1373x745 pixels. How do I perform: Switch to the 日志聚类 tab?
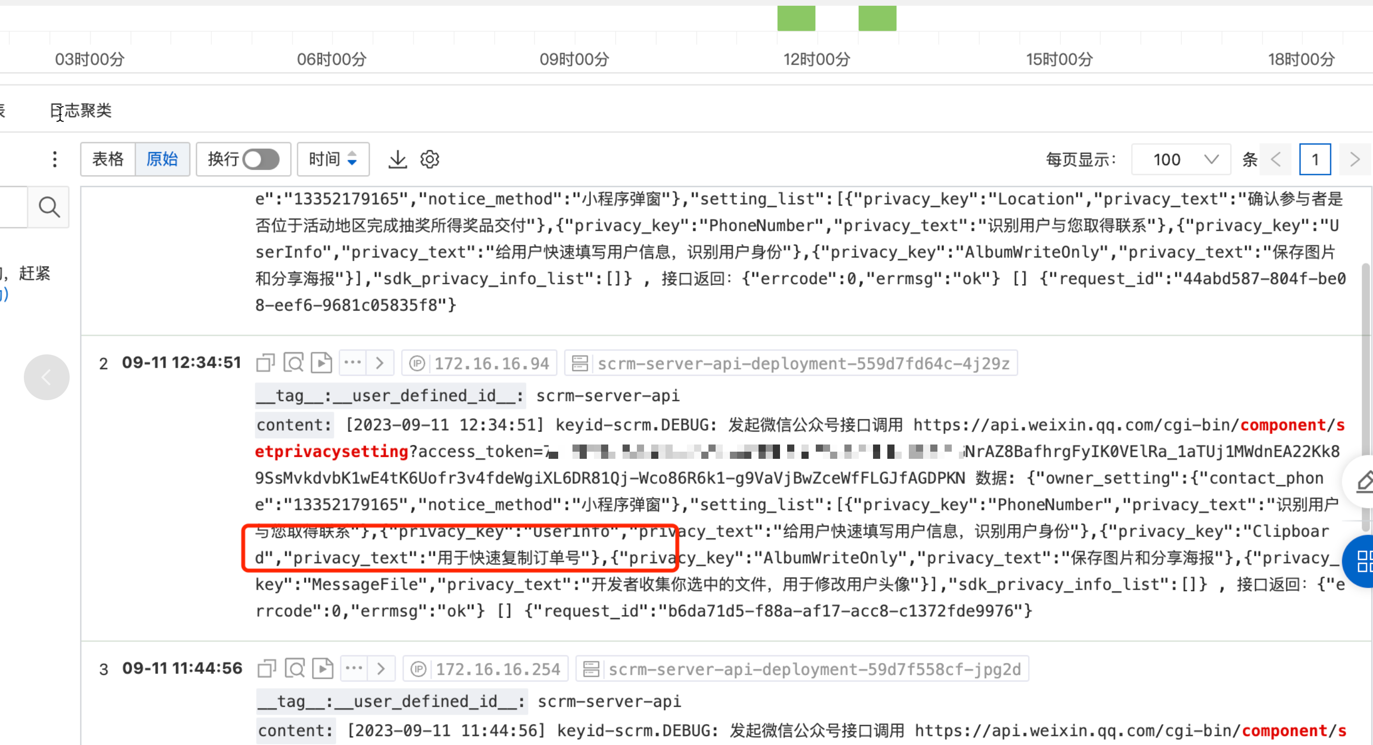(x=81, y=110)
